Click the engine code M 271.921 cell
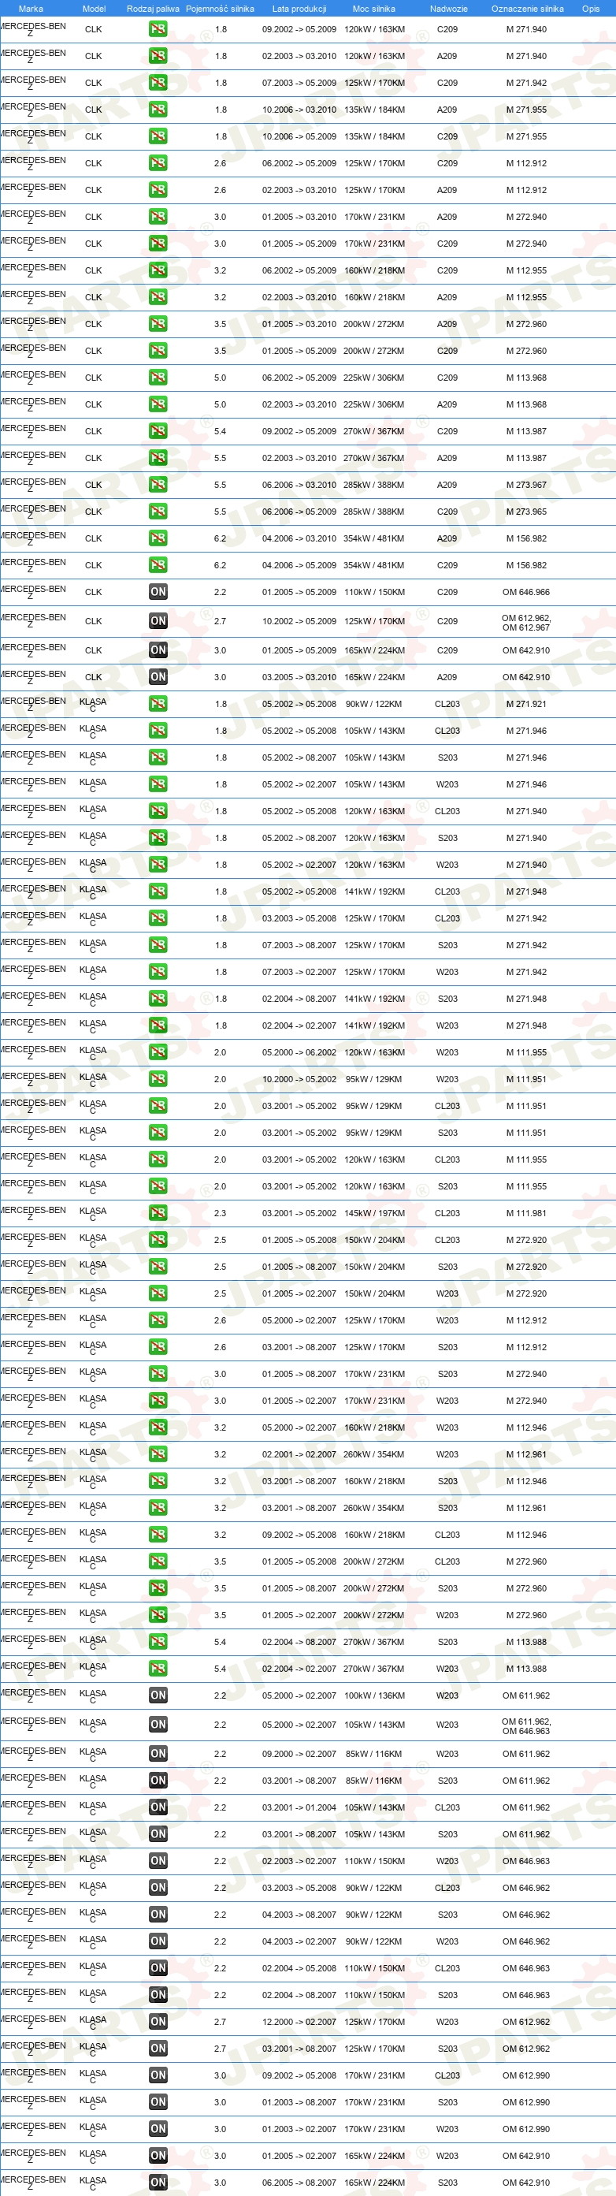The height and width of the screenshot is (2196, 616). pyautogui.click(x=526, y=704)
